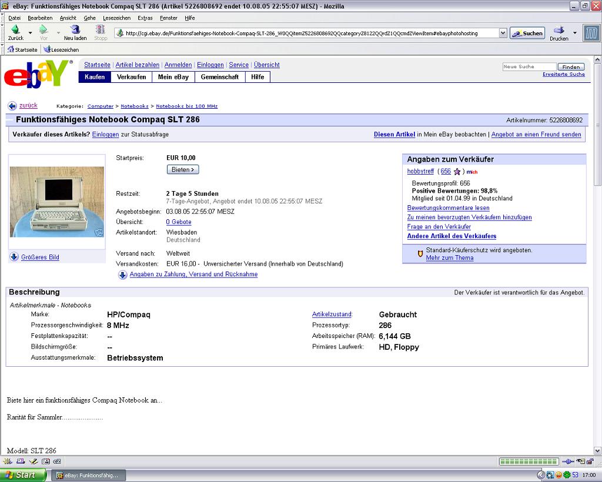Click the Artikel bezahlen top link

click(138, 65)
